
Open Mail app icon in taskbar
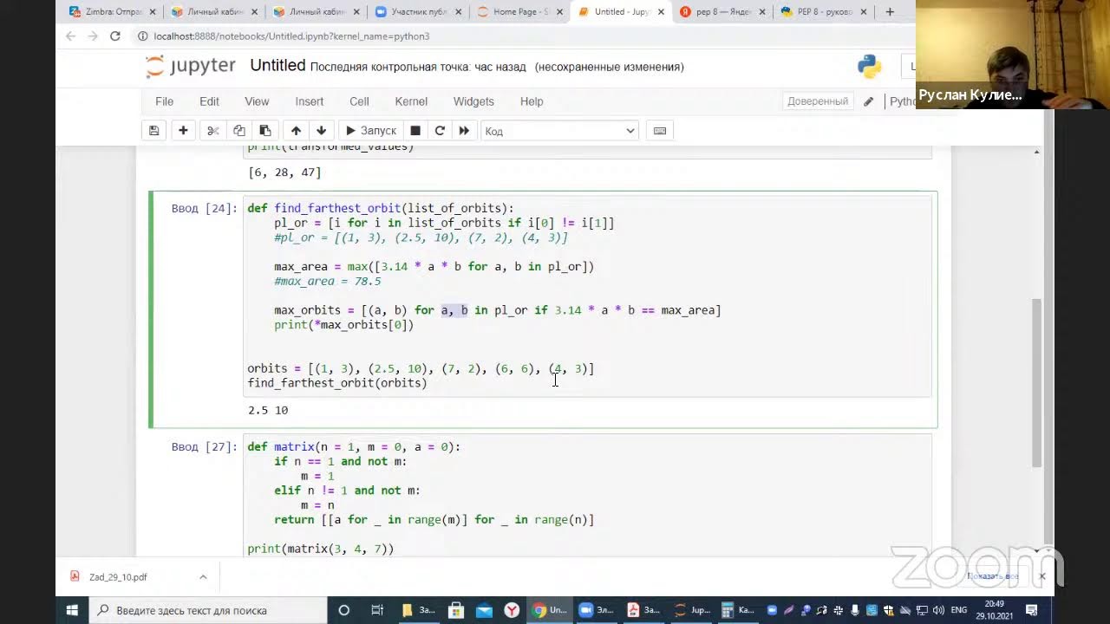click(x=484, y=610)
